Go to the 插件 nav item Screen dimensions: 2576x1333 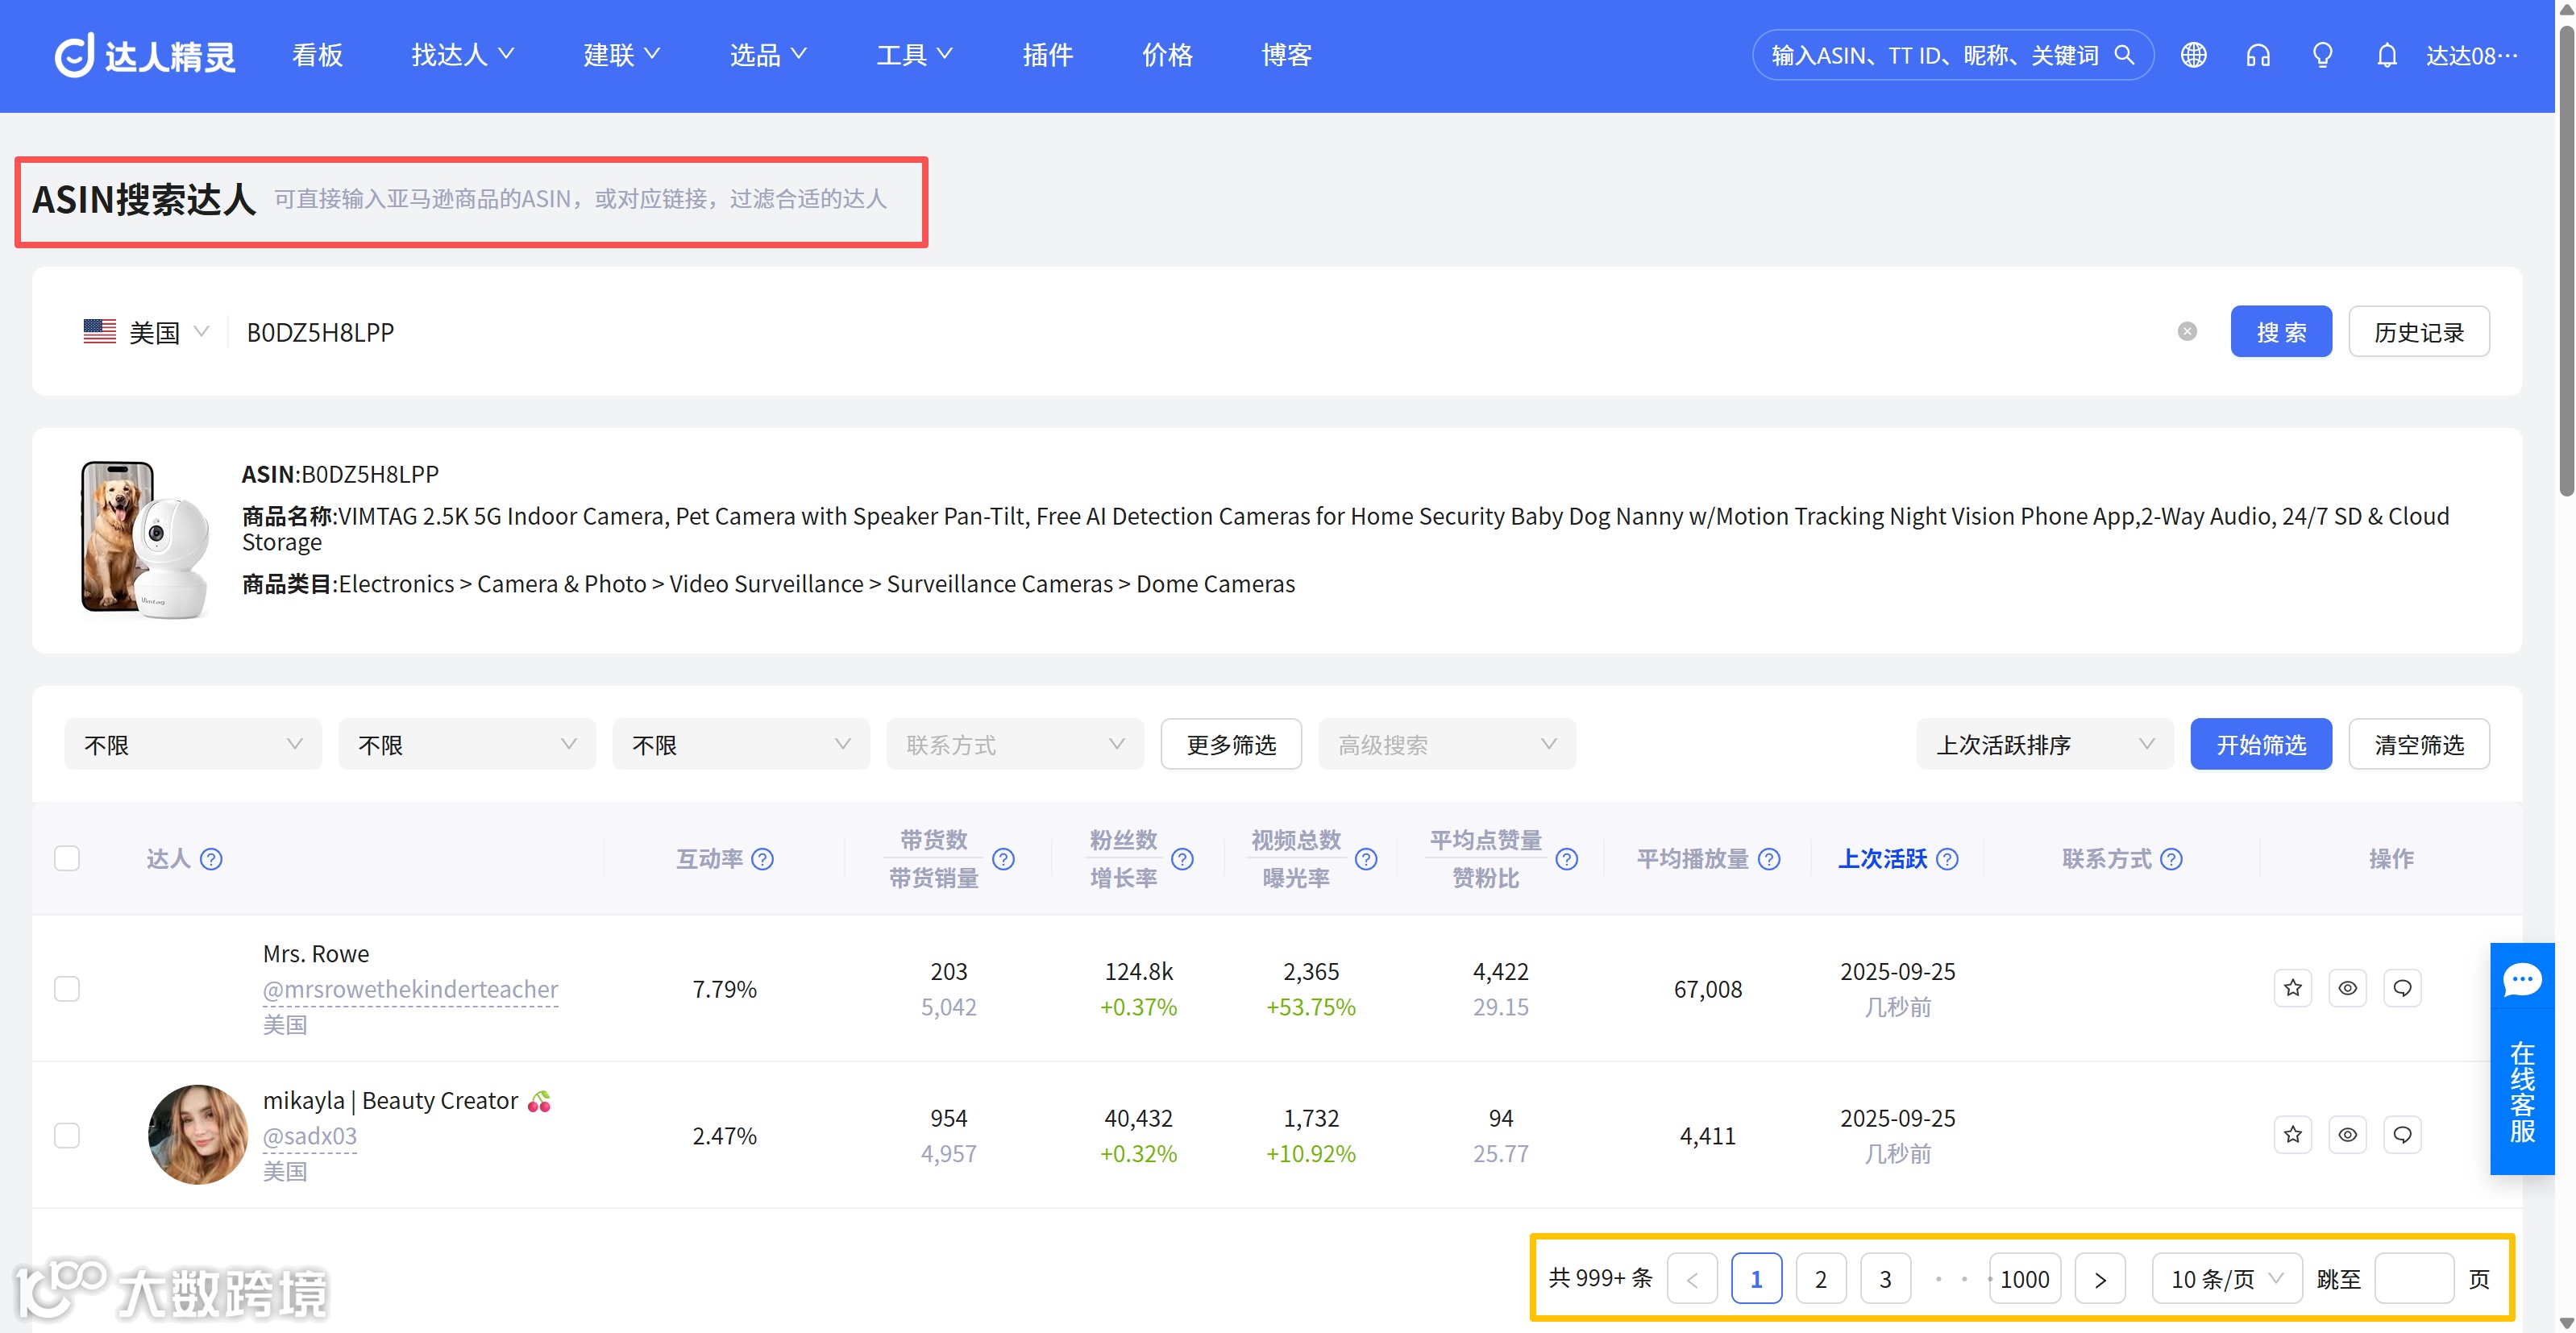tap(1047, 55)
